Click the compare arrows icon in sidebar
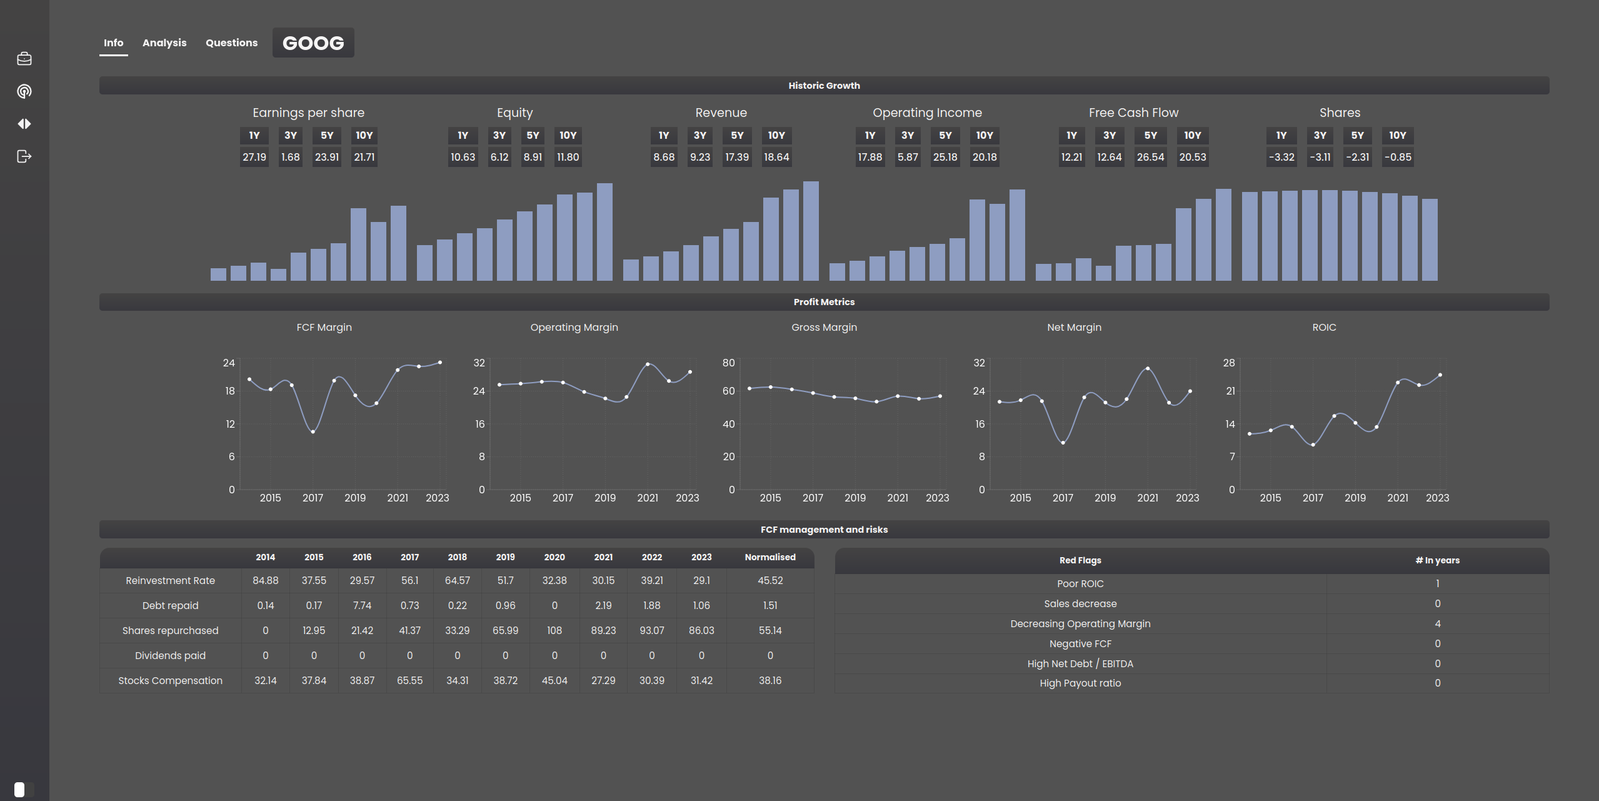 click(24, 124)
